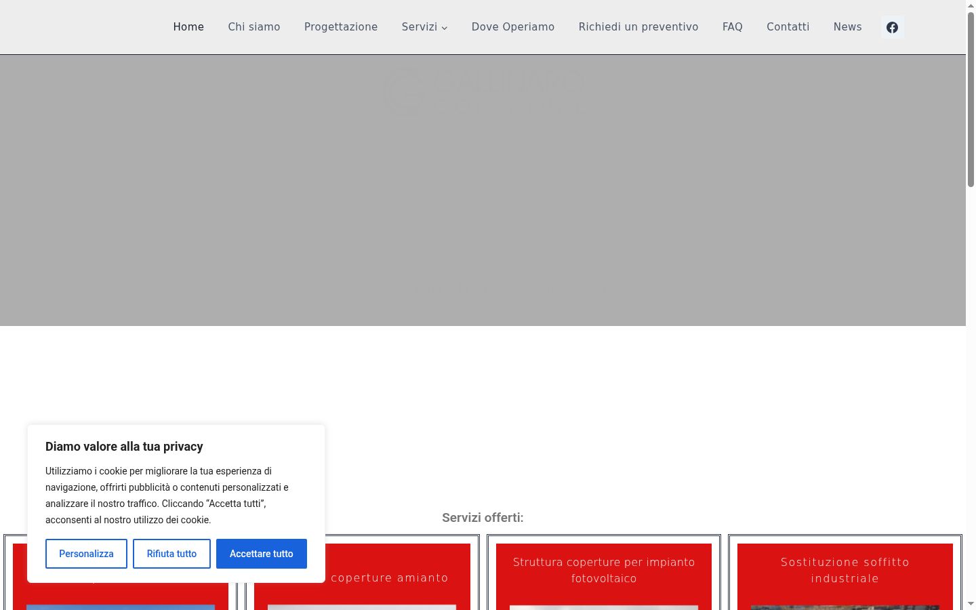Image resolution: width=976 pixels, height=610 pixels.
Task: Go to the News section
Action: point(848,27)
